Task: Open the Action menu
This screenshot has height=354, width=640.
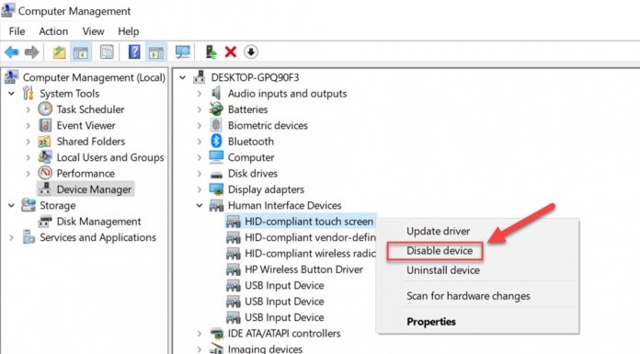Action: click(53, 31)
